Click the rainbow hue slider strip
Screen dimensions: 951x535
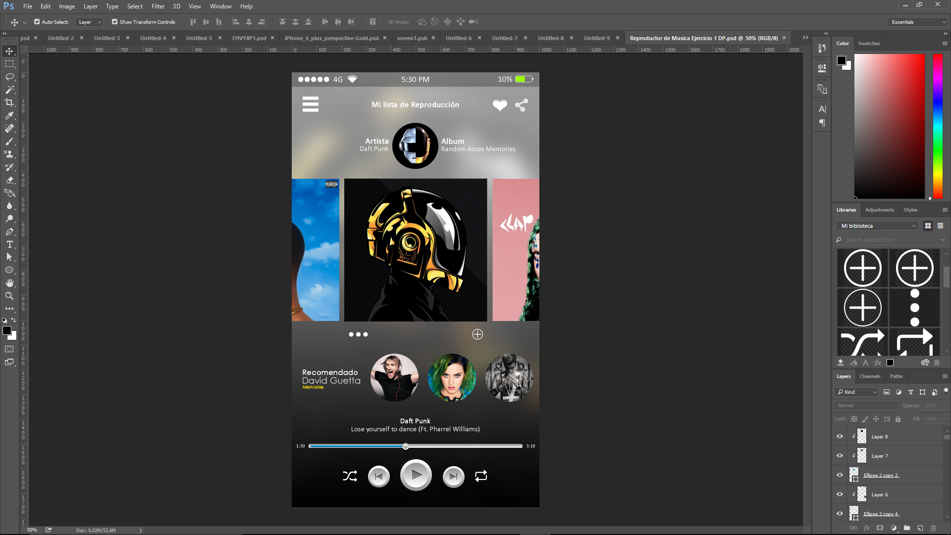click(938, 127)
